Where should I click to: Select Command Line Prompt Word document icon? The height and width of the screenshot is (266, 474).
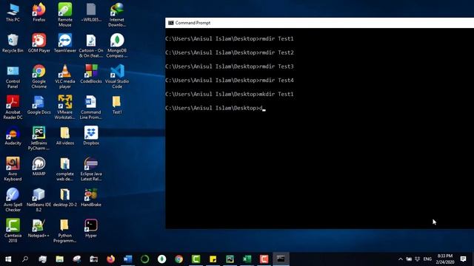[91, 108]
